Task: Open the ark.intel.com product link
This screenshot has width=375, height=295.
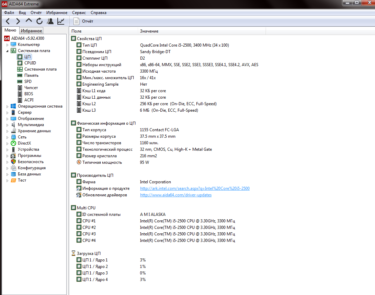Action: coord(195,188)
